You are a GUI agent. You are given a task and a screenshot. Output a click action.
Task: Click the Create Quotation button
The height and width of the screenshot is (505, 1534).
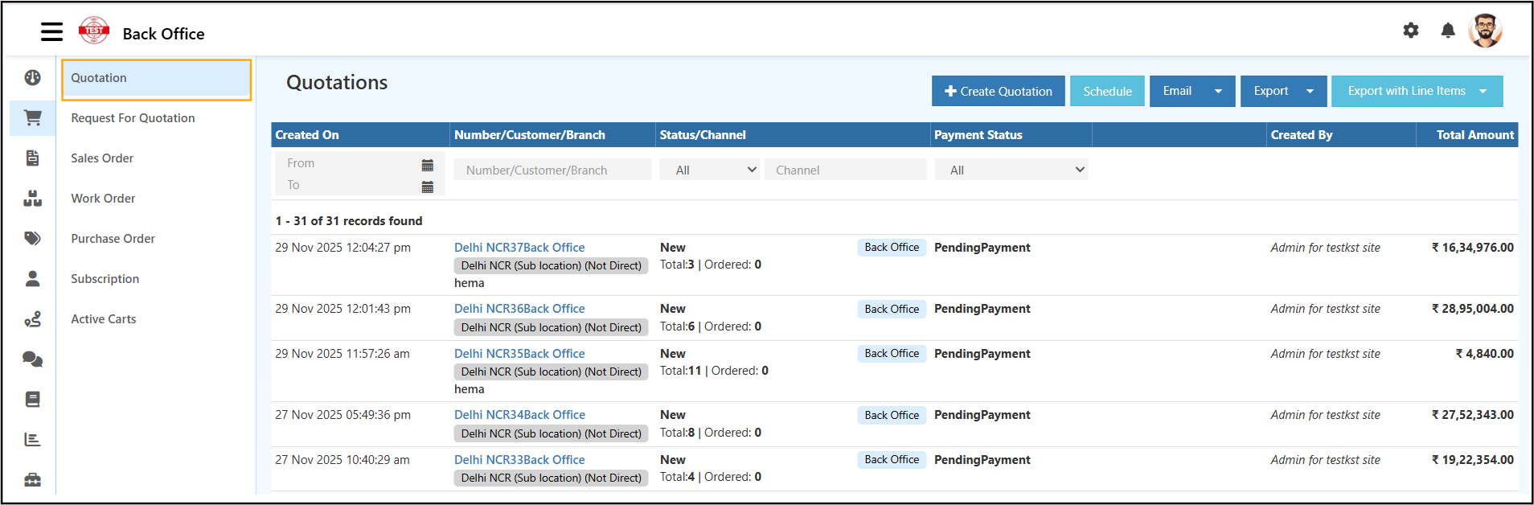click(x=998, y=92)
